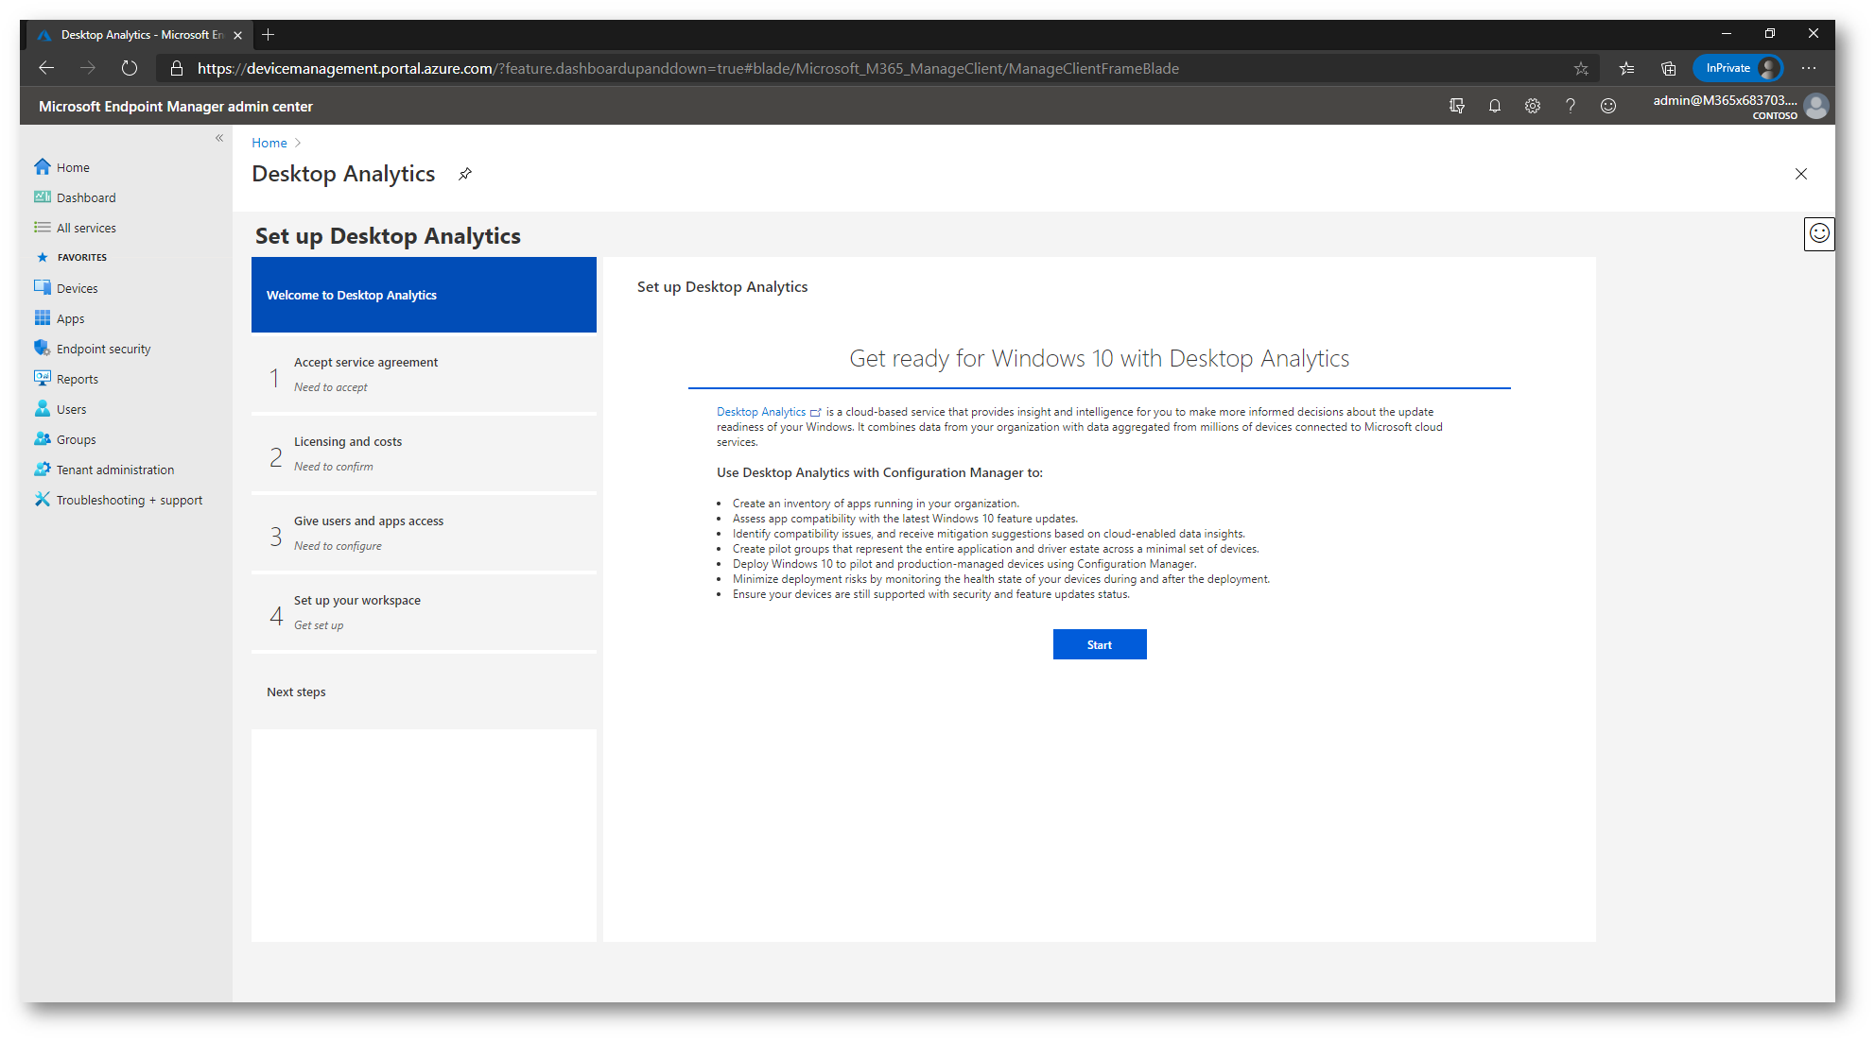The height and width of the screenshot is (1042, 1875).
Task: Open the directory and subscription filter icon
Action: [1457, 106]
